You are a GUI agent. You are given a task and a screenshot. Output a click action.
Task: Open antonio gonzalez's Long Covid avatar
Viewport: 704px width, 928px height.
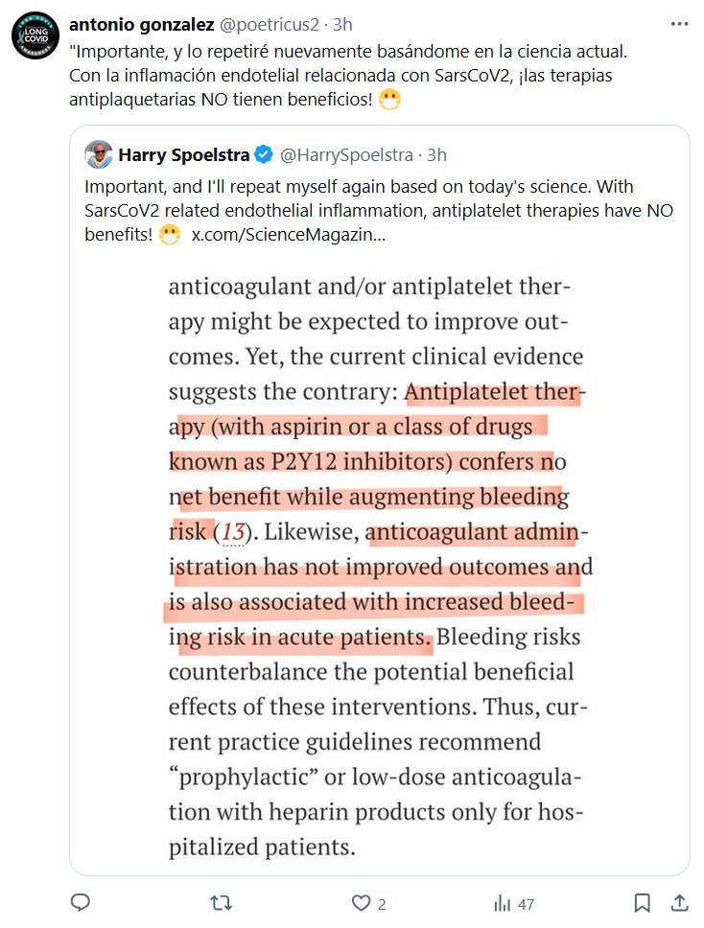(35, 41)
